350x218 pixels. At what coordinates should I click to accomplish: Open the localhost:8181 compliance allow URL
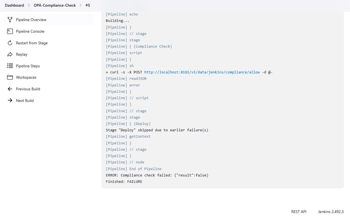coord(202,72)
